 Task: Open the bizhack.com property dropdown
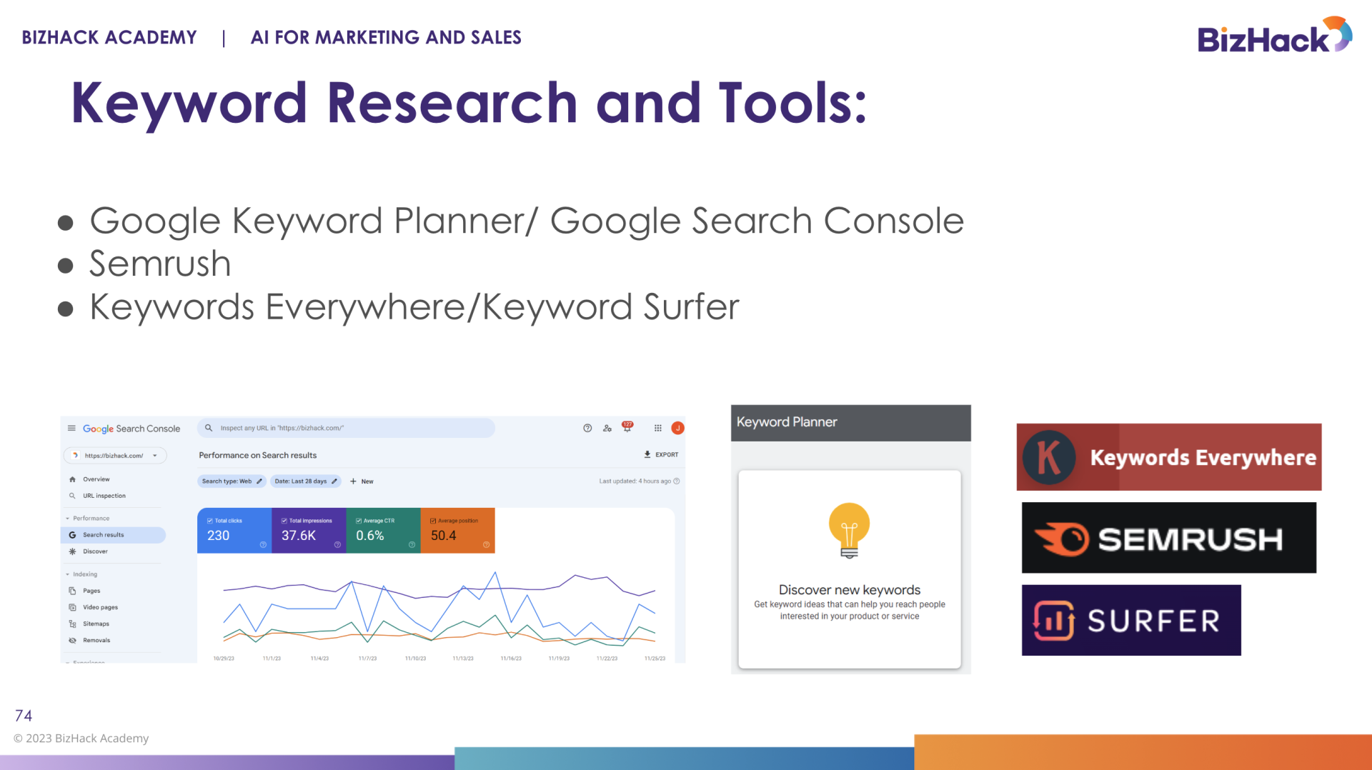point(154,456)
